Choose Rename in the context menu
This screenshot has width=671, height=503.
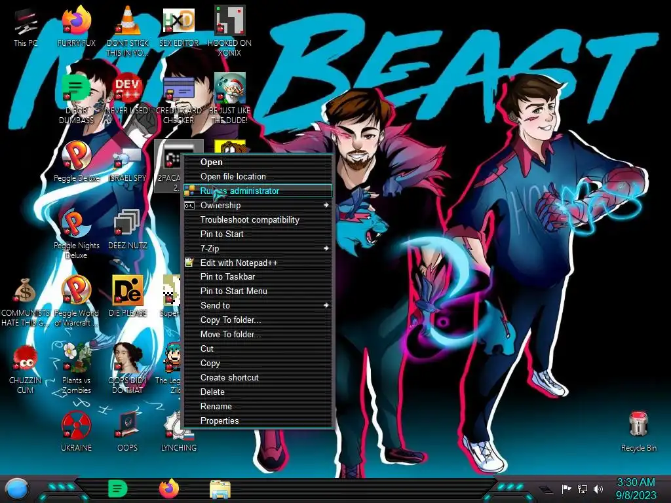(x=258, y=406)
